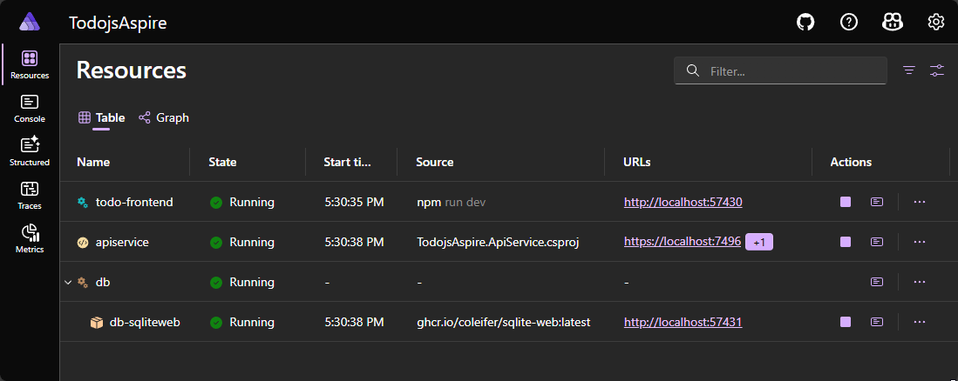The image size is (958, 381).
Task: Open http://localhost:57431 link
Action: [x=683, y=322]
